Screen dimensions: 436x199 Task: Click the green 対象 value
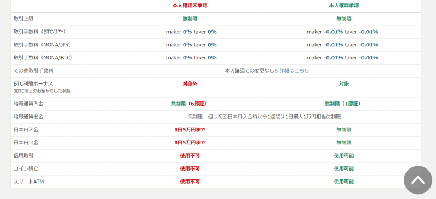coord(344,83)
